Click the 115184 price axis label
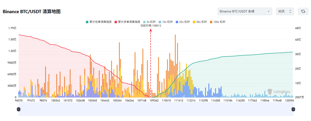The height and width of the screenshot is (121, 311). [228, 101]
